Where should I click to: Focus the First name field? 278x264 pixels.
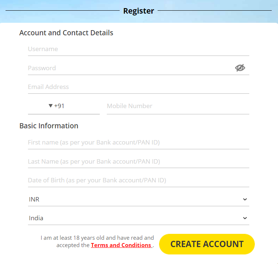click(138, 142)
